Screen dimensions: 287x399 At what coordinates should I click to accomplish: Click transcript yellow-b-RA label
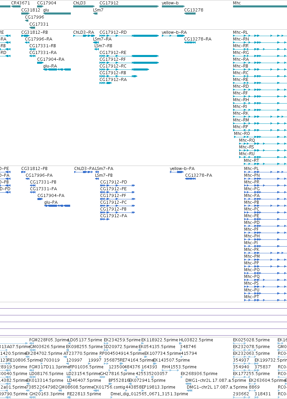174,32
